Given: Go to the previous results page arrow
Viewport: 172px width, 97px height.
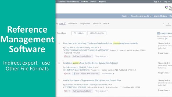Looking at the screenshot, I should pos(164,24).
